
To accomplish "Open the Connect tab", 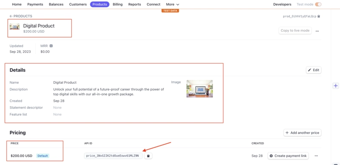I will 153,4.
